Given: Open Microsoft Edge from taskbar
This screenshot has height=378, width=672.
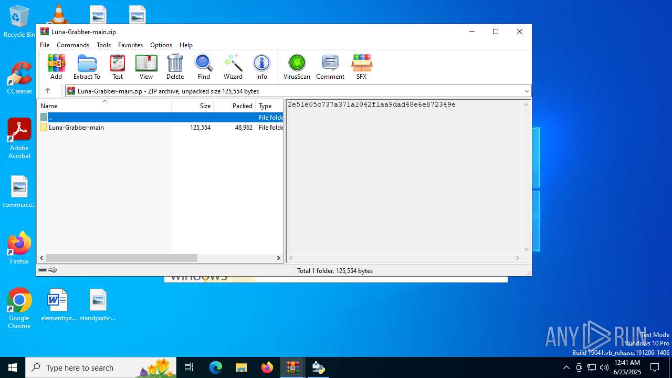Looking at the screenshot, I should pos(216,367).
